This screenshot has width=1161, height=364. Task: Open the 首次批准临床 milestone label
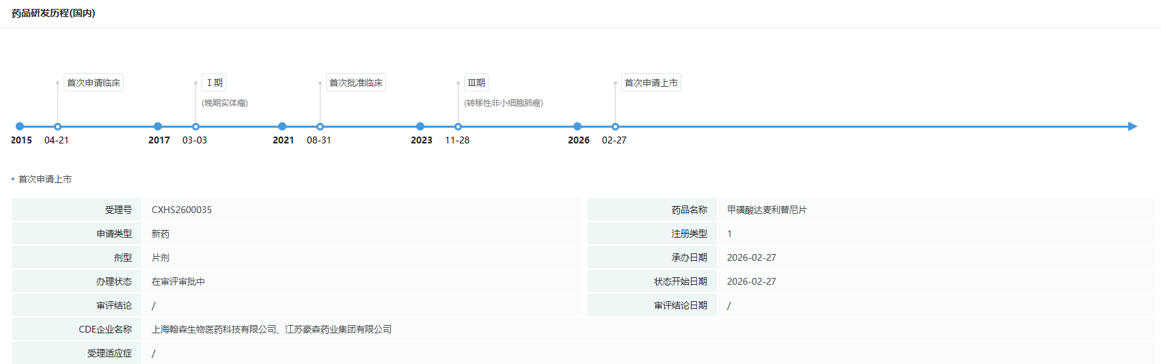coord(356,83)
